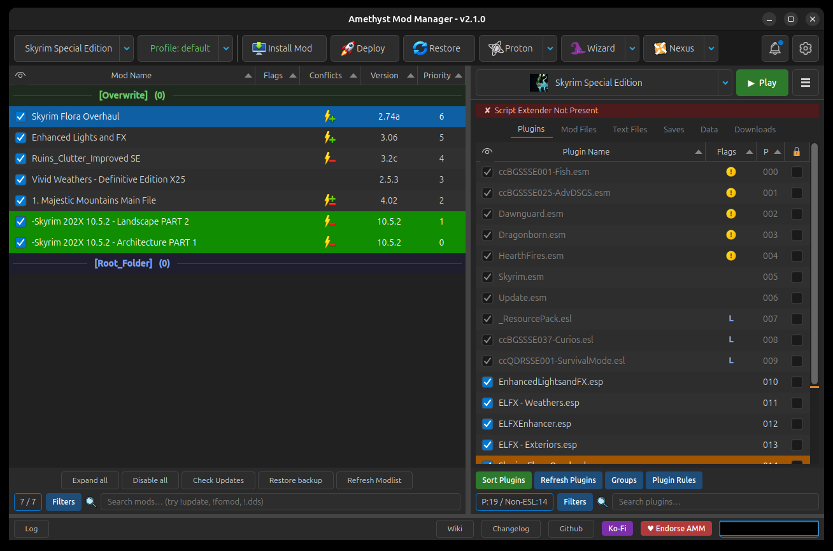Toggle Vivid Weathers Definitive Edition checkbox
This screenshot has width=833, height=551.
coord(20,179)
